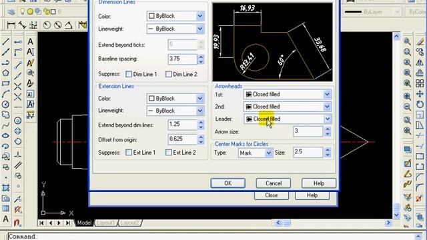Click the Radius dimension tool
This screenshot has height=240, width=427.
coord(47,25)
